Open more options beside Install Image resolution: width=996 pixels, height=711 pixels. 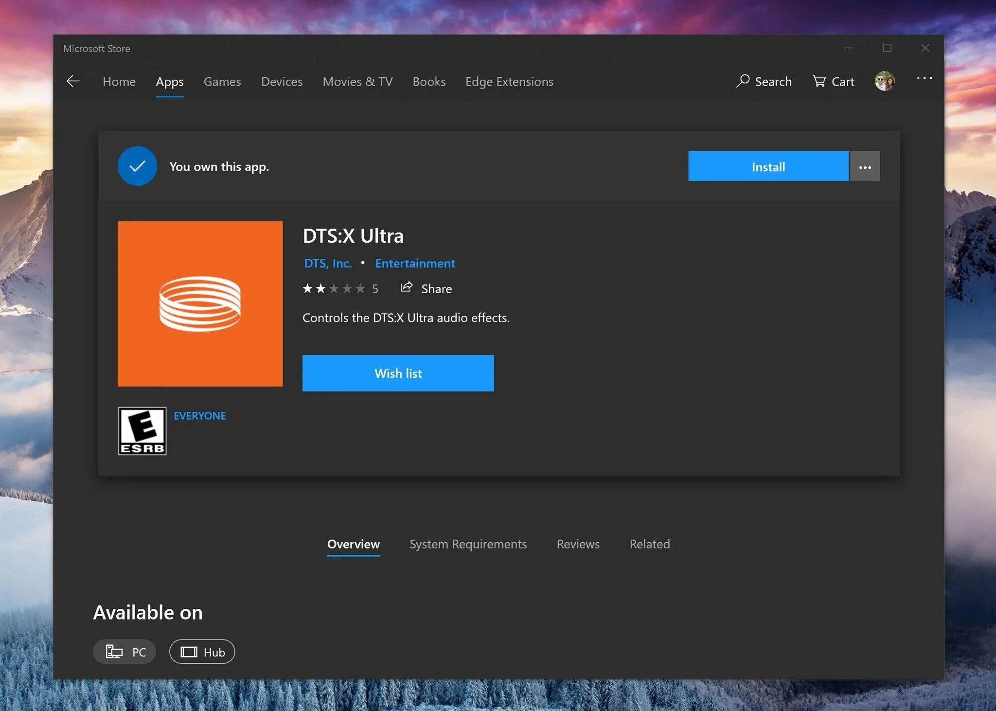tap(865, 166)
